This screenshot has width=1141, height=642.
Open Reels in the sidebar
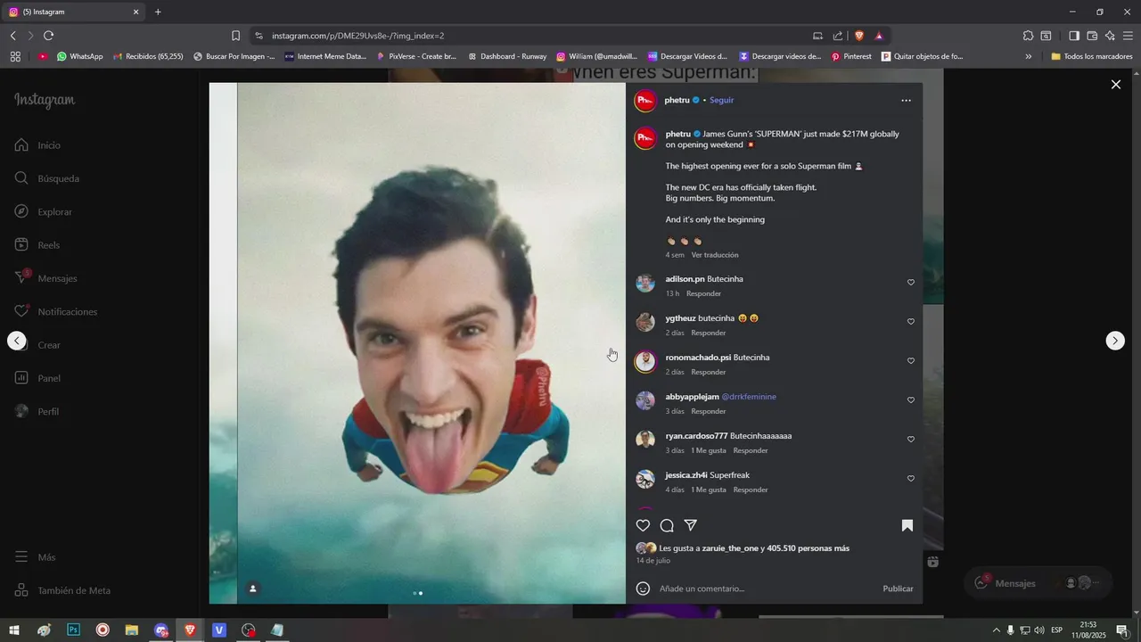[37, 245]
